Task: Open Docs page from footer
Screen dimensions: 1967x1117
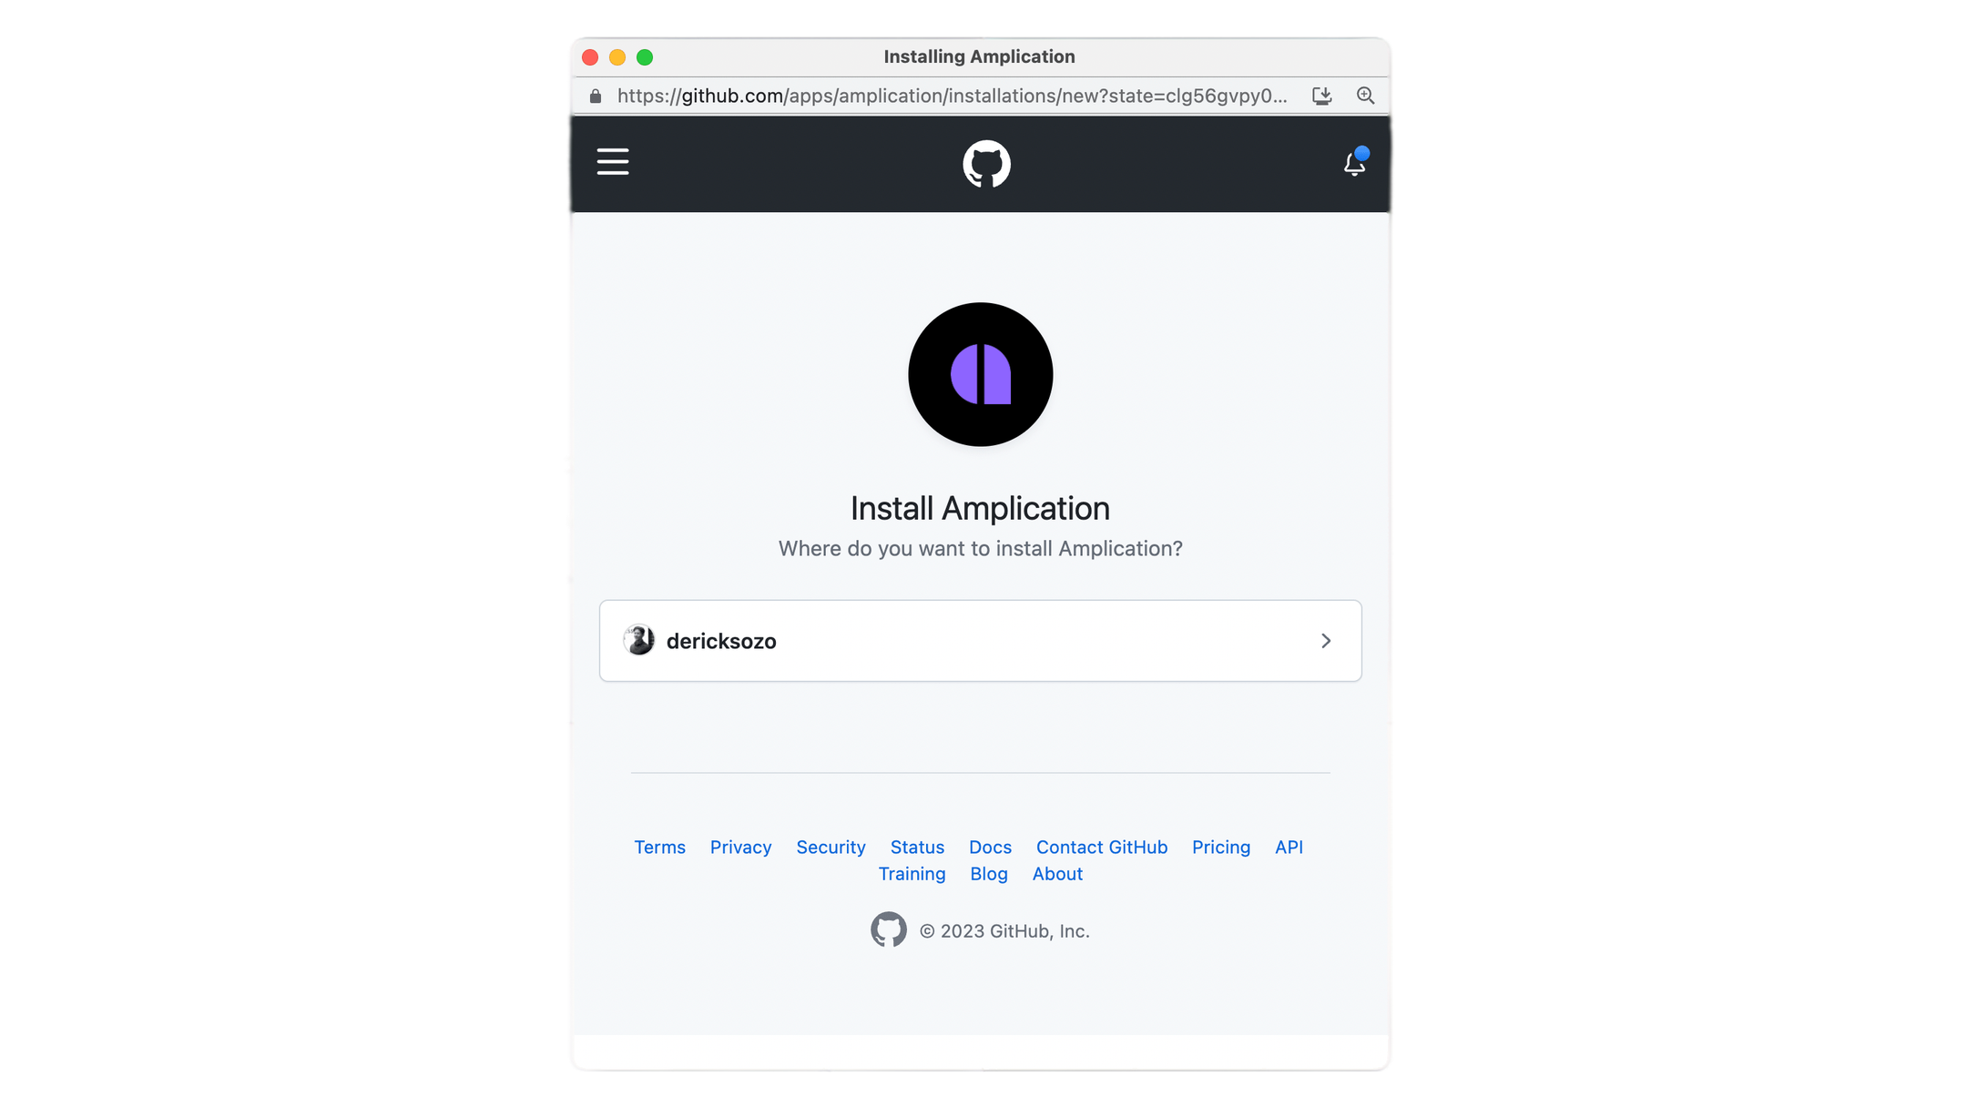Action: [x=990, y=847]
